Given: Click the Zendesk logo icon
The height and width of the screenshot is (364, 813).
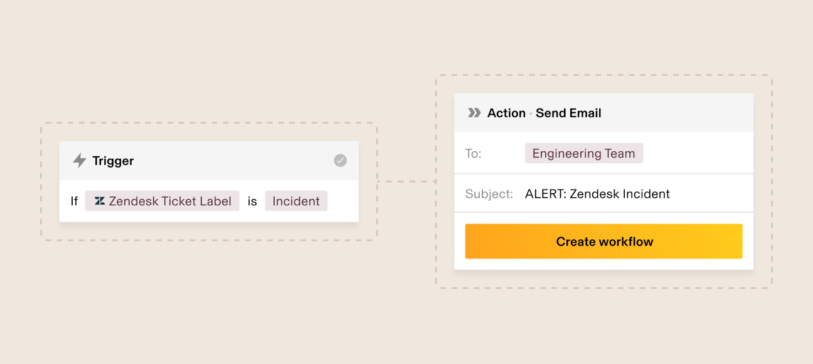Looking at the screenshot, I should [x=100, y=201].
